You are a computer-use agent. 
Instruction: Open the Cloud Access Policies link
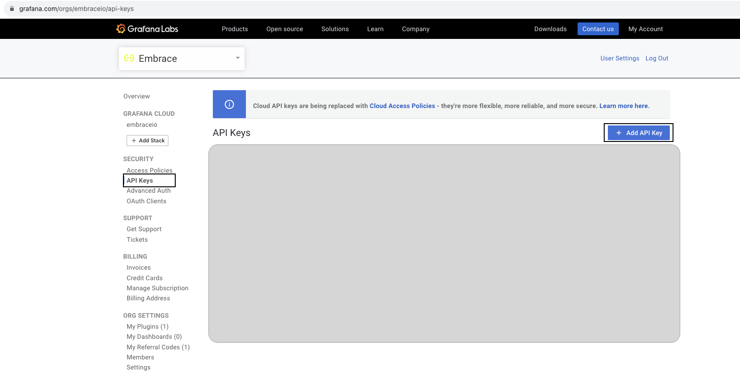coord(402,106)
